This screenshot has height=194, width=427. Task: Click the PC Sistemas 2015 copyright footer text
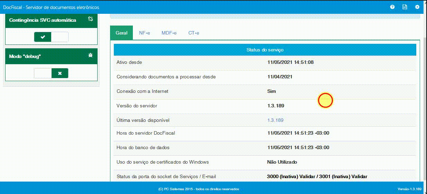click(198, 189)
